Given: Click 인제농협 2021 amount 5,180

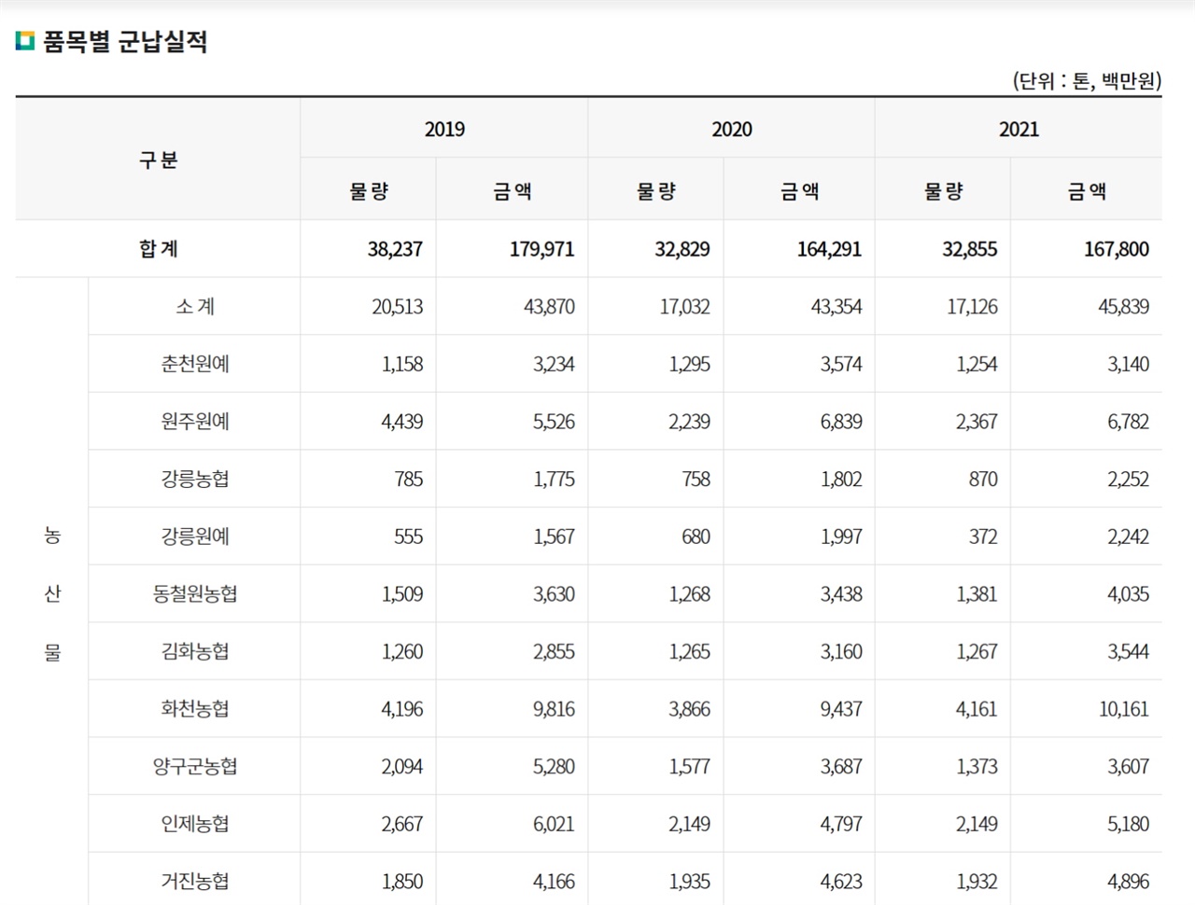Looking at the screenshot, I should click(x=1129, y=825).
